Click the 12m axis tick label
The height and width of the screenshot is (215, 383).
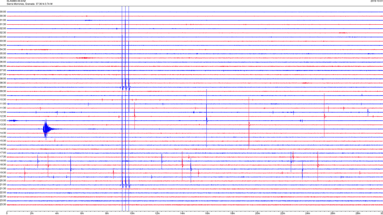tap(157, 213)
